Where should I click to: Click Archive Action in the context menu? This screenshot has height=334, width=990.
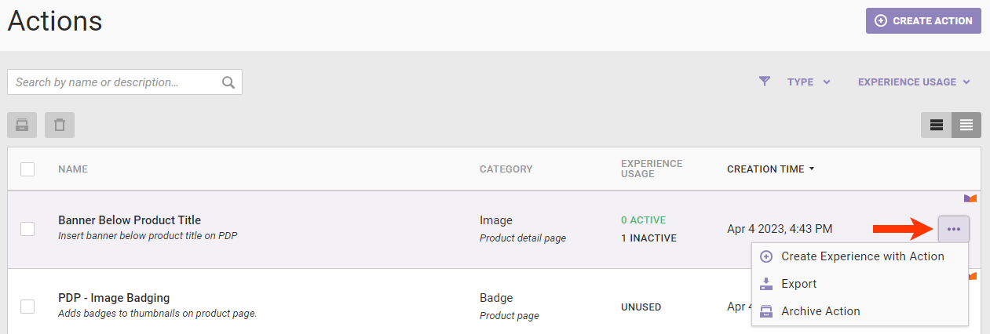[x=820, y=311]
